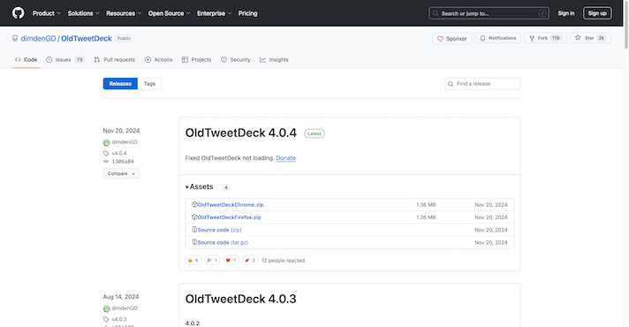The image size is (629, 327).
Task: Download OldTweetDeckChrome.zip
Action: click(x=231, y=205)
